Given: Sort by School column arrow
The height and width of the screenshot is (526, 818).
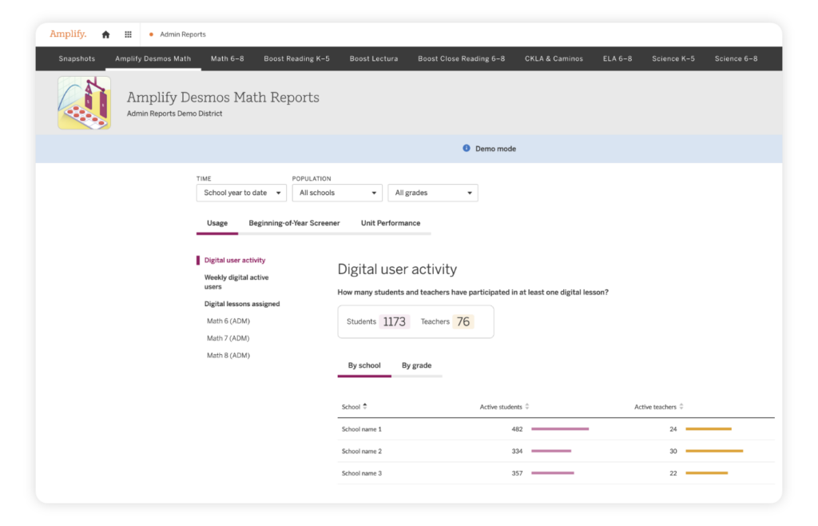Looking at the screenshot, I should (x=365, y=407).
